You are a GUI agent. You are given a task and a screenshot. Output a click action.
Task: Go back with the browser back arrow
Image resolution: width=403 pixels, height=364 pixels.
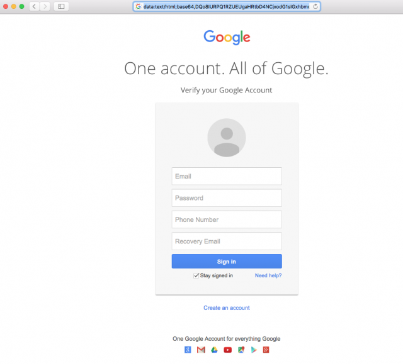coord(34,6)
